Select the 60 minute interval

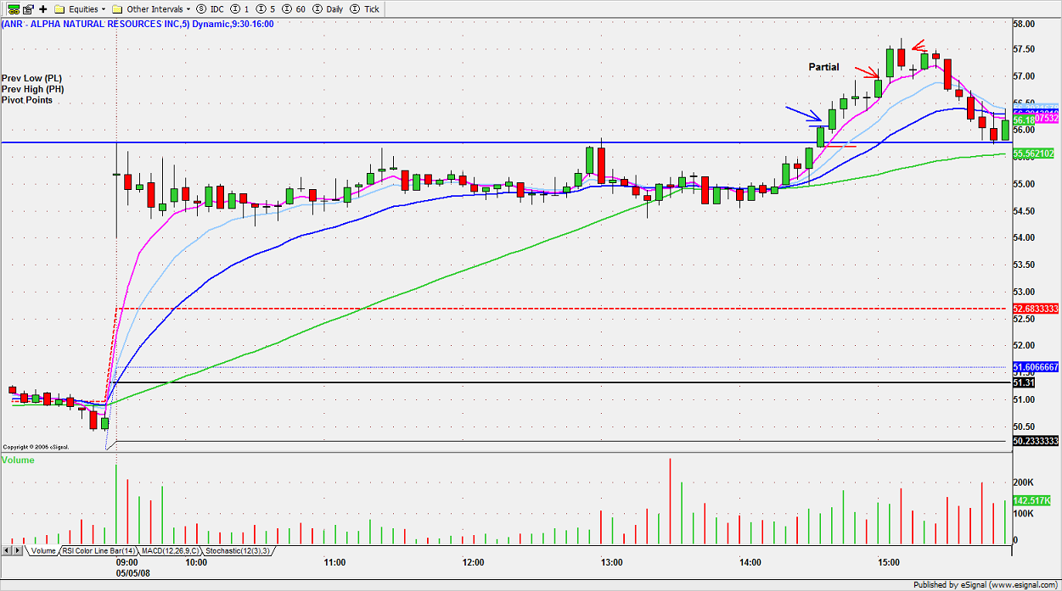[294, 8]
